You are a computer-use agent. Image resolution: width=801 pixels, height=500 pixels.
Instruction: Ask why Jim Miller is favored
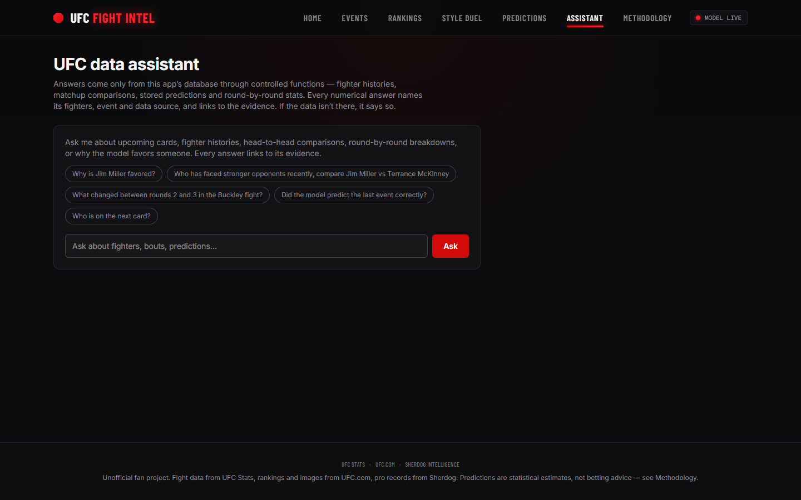(113, 174)
